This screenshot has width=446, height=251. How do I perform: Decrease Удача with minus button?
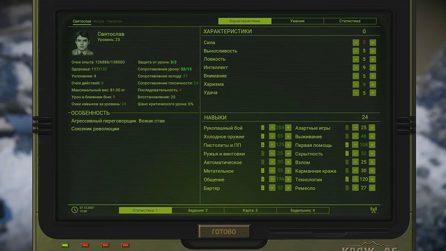pyautogui.click(x=356, y=93)
